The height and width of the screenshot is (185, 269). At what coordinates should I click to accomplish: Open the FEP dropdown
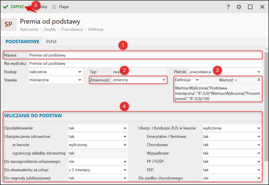(x=232, y=170)
